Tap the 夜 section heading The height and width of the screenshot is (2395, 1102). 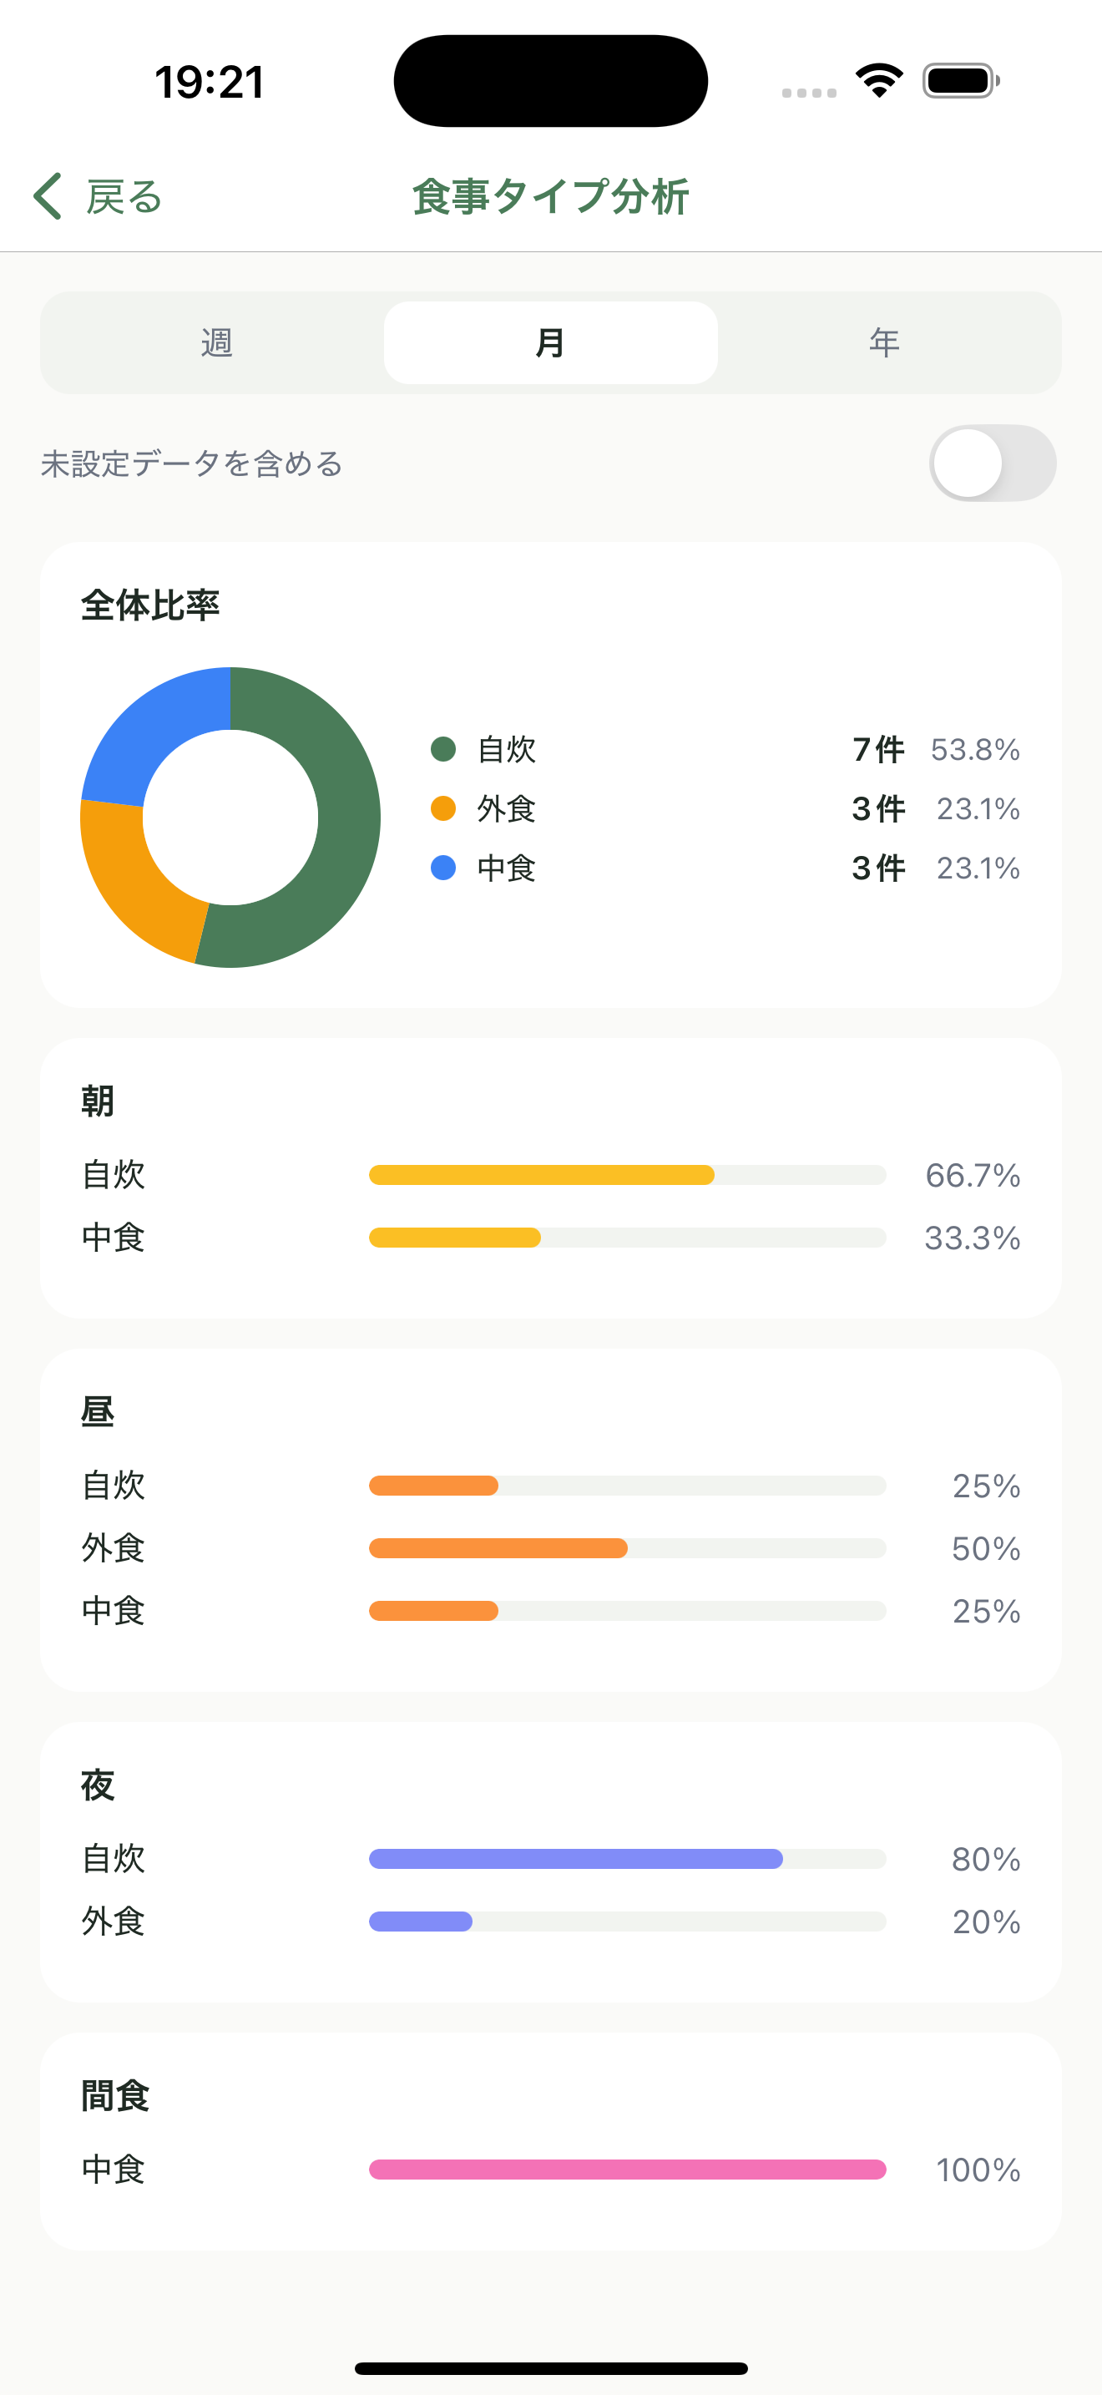point(98,1785)
